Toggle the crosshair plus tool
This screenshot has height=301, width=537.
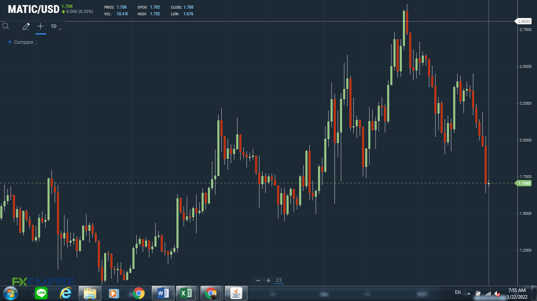[40, 26]
